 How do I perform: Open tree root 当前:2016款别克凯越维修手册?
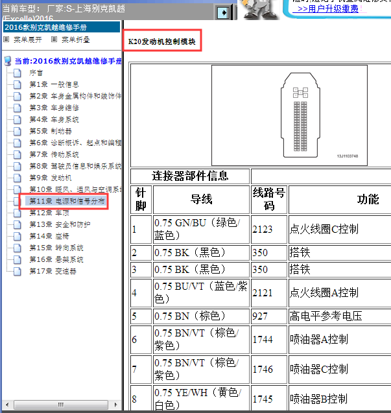point(68,61)
